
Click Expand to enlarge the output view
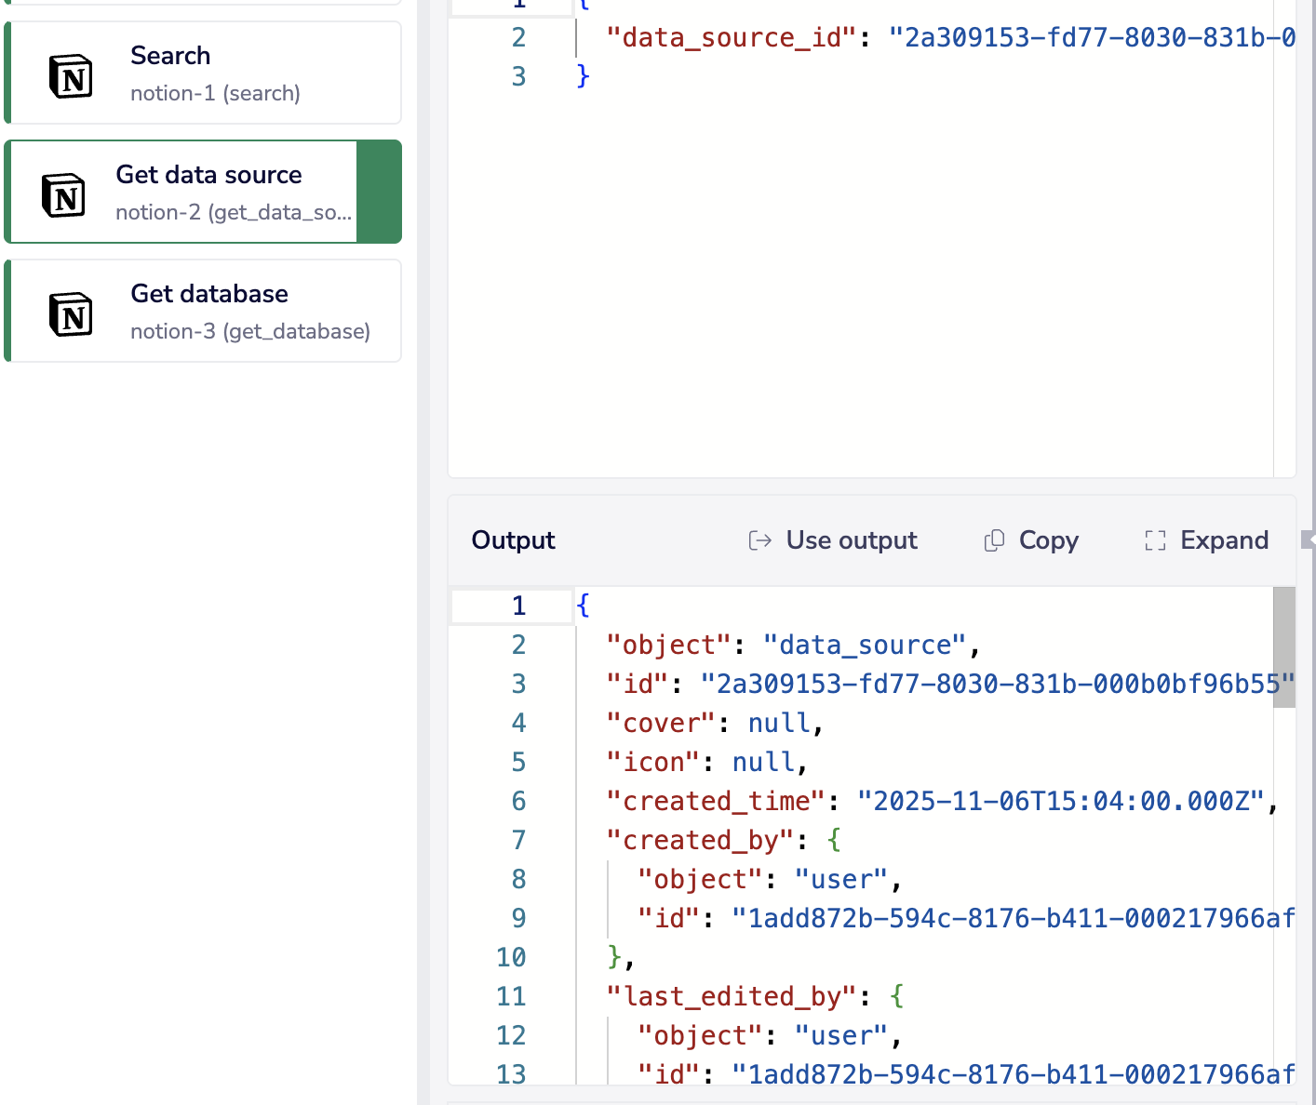[x=1206, y=540]
